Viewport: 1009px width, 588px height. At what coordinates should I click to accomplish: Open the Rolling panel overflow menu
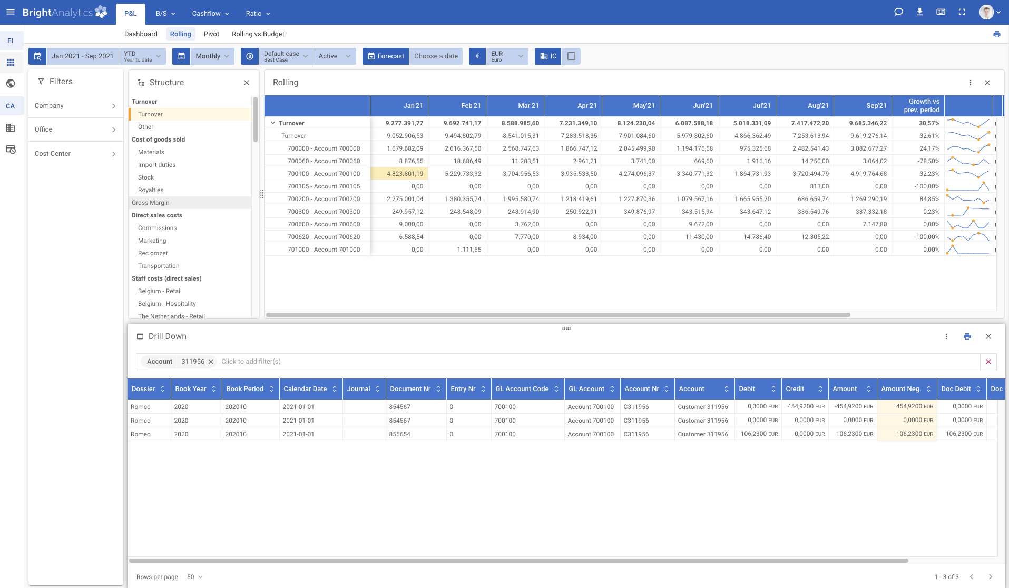[x=970, y=82]
